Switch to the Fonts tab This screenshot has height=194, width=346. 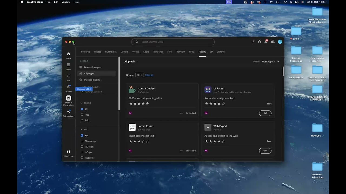click(x=192, y=52)
